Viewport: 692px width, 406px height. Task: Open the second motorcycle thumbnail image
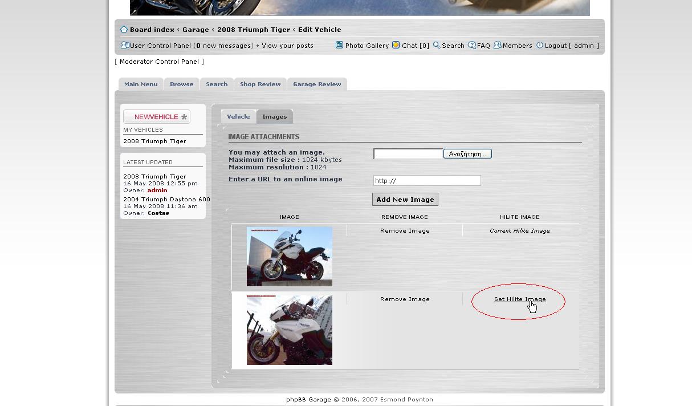290,330
